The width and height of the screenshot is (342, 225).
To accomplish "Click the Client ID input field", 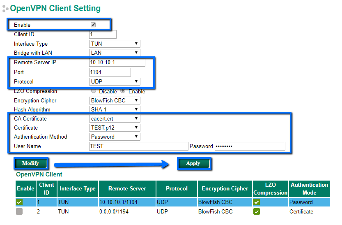I will click(103, 35).
